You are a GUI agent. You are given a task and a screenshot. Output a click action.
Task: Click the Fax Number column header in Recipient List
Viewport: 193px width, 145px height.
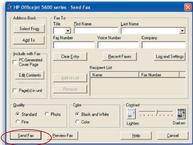pos(159,75)
